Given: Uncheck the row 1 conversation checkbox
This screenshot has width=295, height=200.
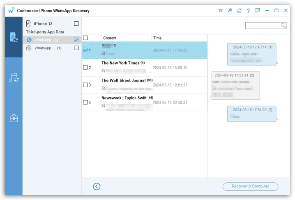Looking at the screenshot, I should click(85, 50).
